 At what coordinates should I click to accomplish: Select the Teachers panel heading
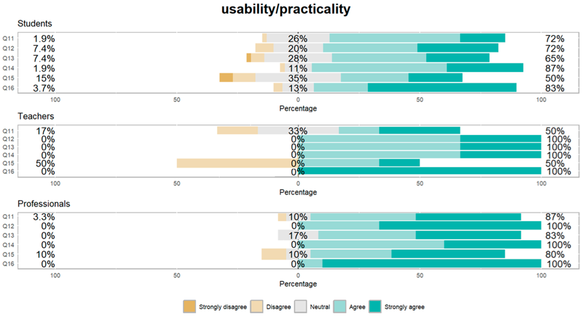click(x=36, y=116)
